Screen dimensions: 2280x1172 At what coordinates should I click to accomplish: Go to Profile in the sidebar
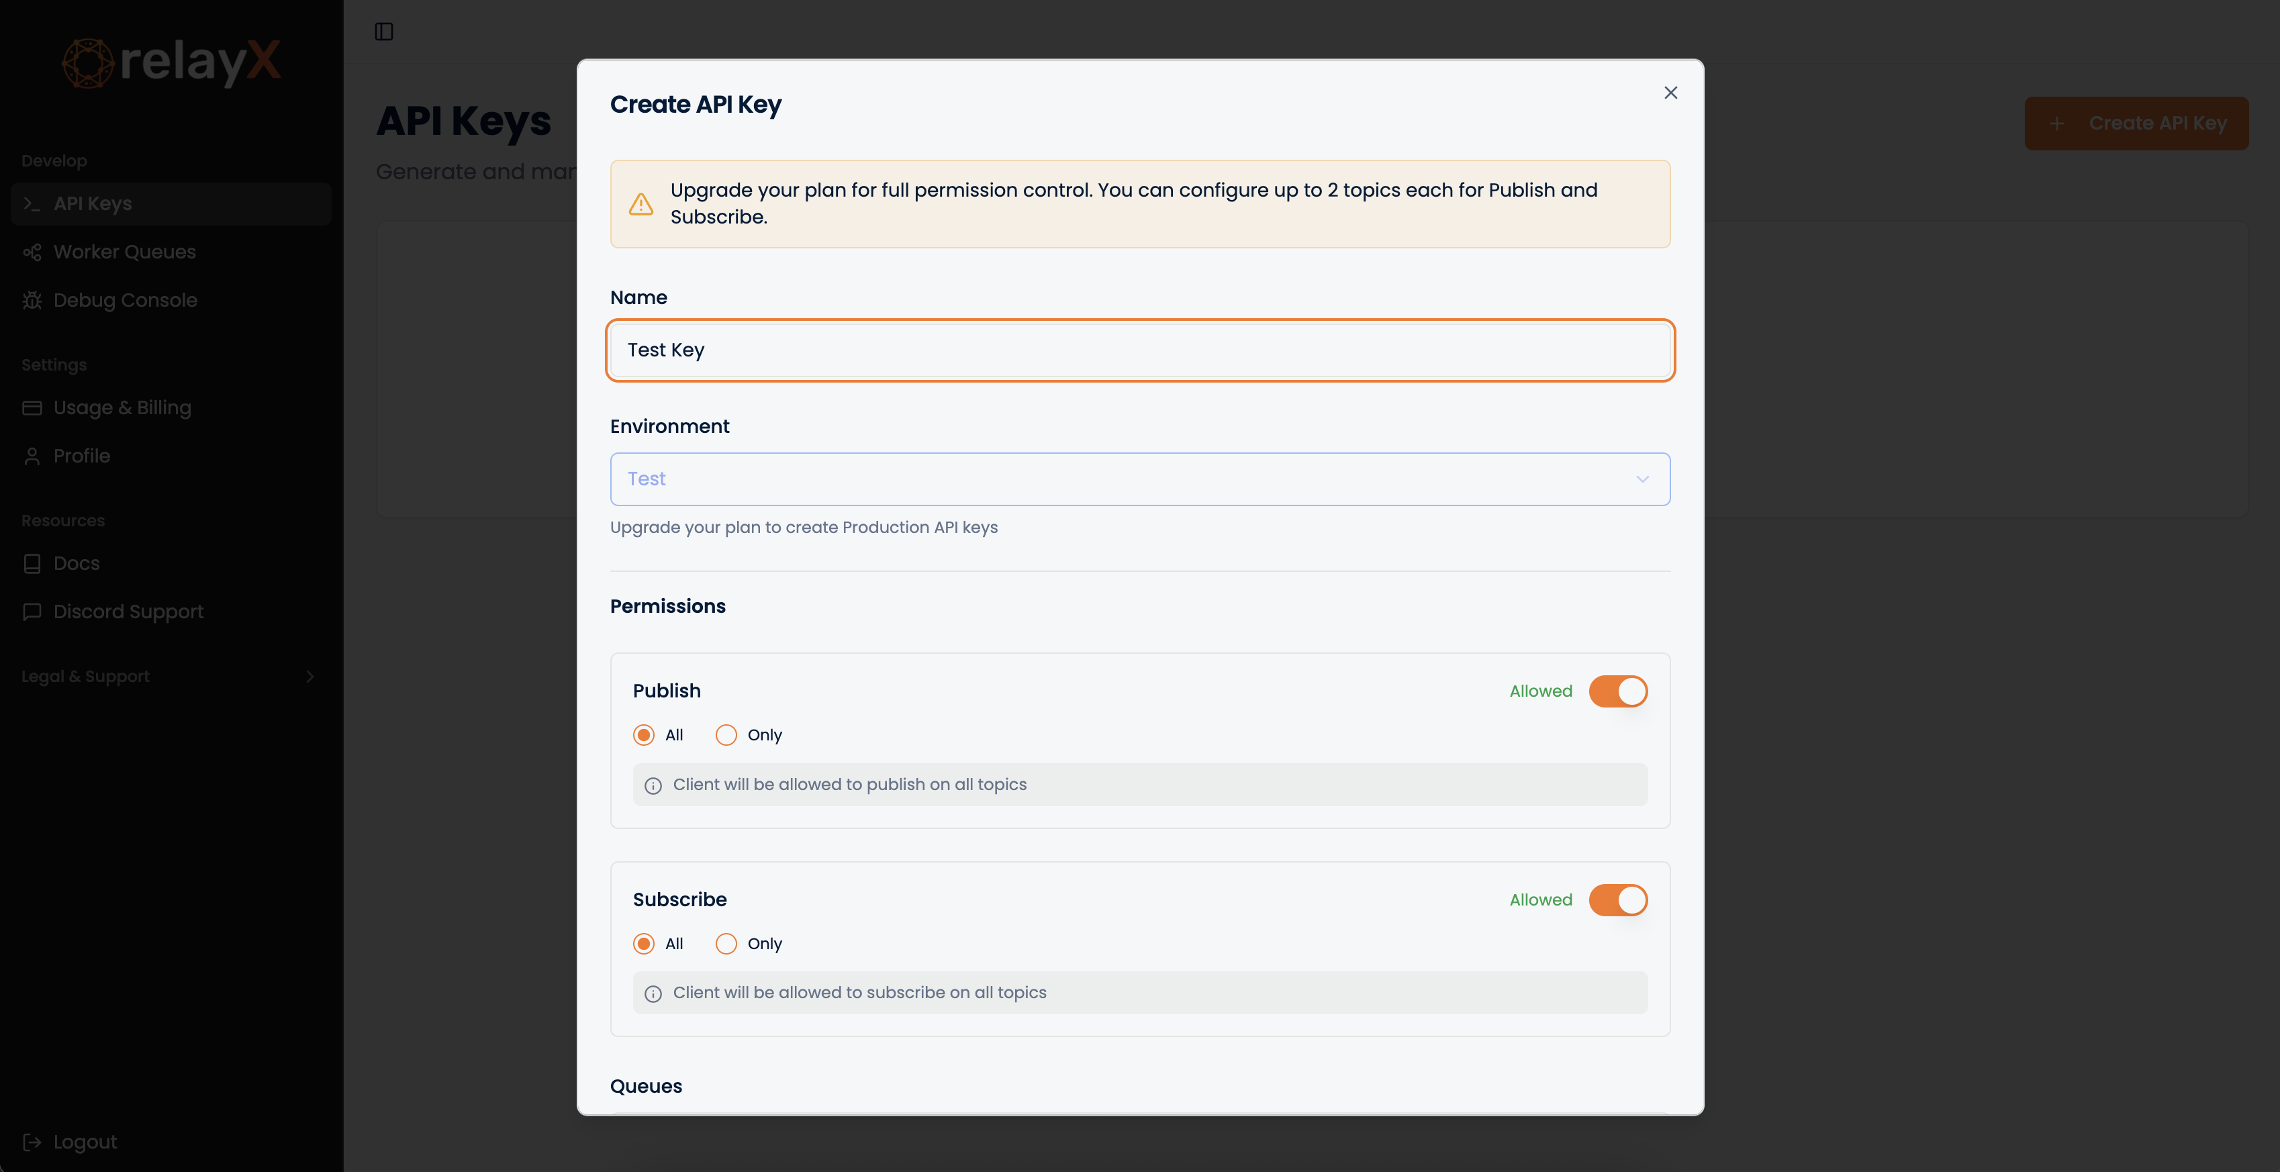pyautogui.click(x=81, y=456)
